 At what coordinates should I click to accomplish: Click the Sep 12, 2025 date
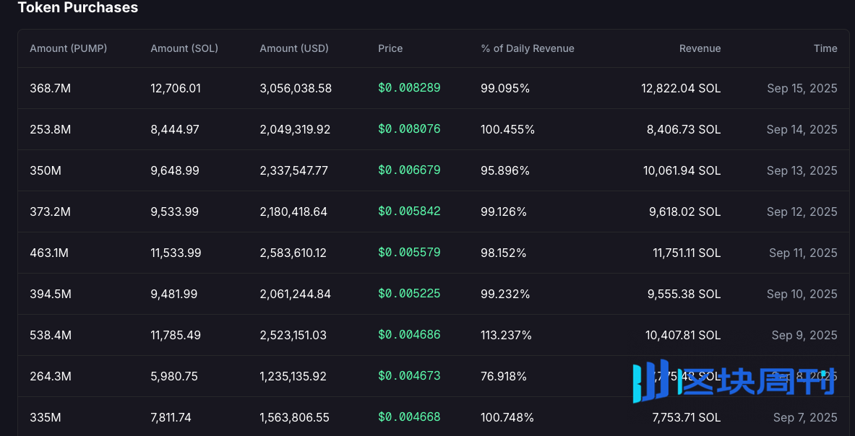coord(802,212)
